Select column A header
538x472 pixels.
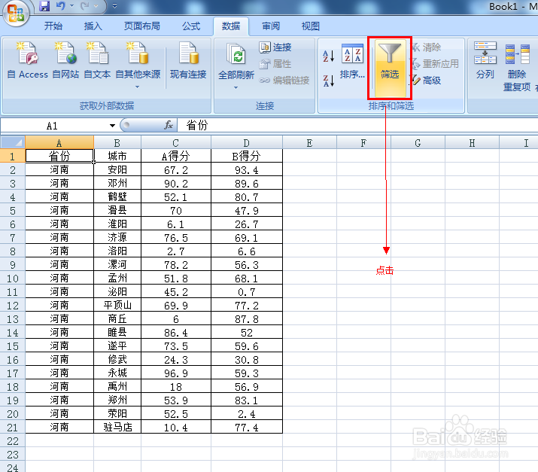pos(59,142)
